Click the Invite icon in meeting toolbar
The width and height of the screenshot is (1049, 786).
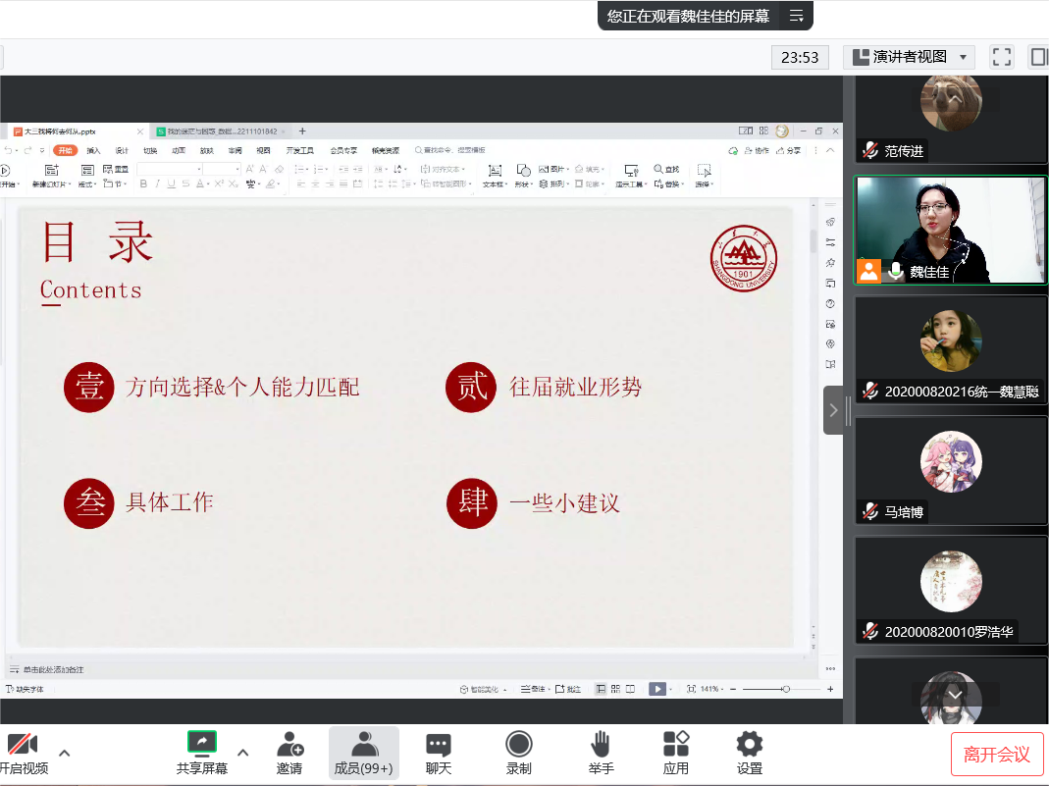click(x=289, y=753)
